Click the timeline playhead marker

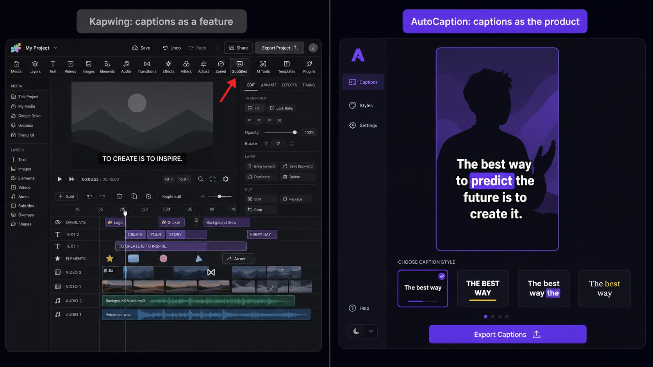point(125,214)
